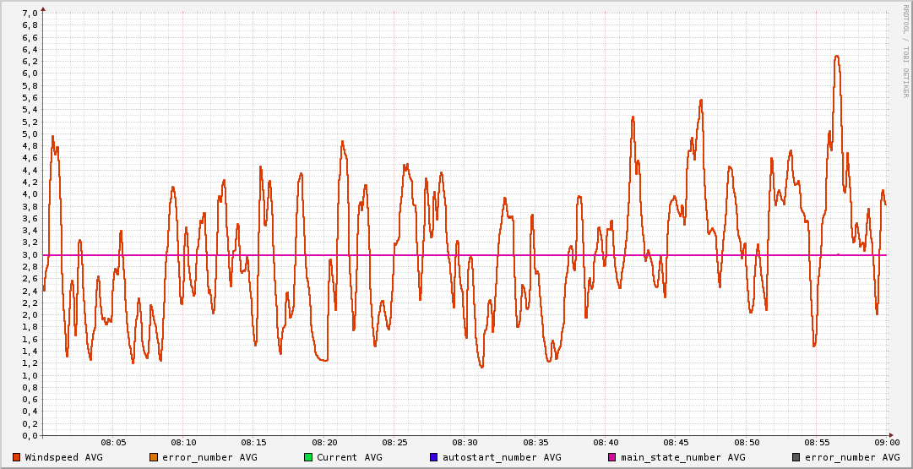Select the 3,0 value on y-axis
913x469 pixels.
pos(29,255)
